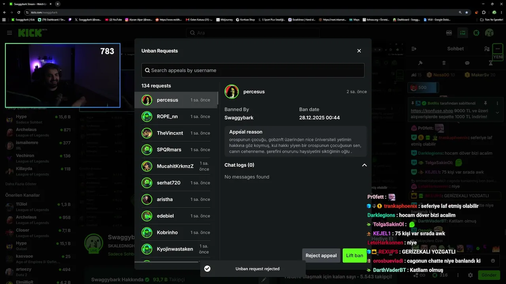This screenshot has height=284, width=506.
Task: Click the ban hammer moderation icon
Action: pyautogui.click(x=421, y=63)
